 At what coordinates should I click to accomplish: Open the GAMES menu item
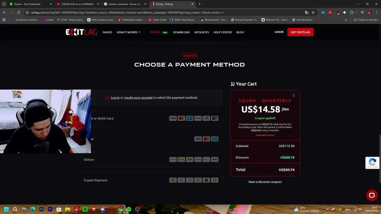[107, 32]
